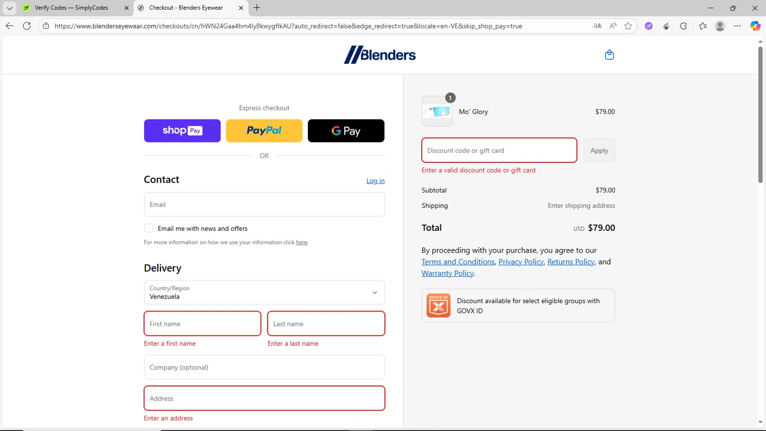Open Terms and Conditions link
Screen dimensions: 766x431
458,261
